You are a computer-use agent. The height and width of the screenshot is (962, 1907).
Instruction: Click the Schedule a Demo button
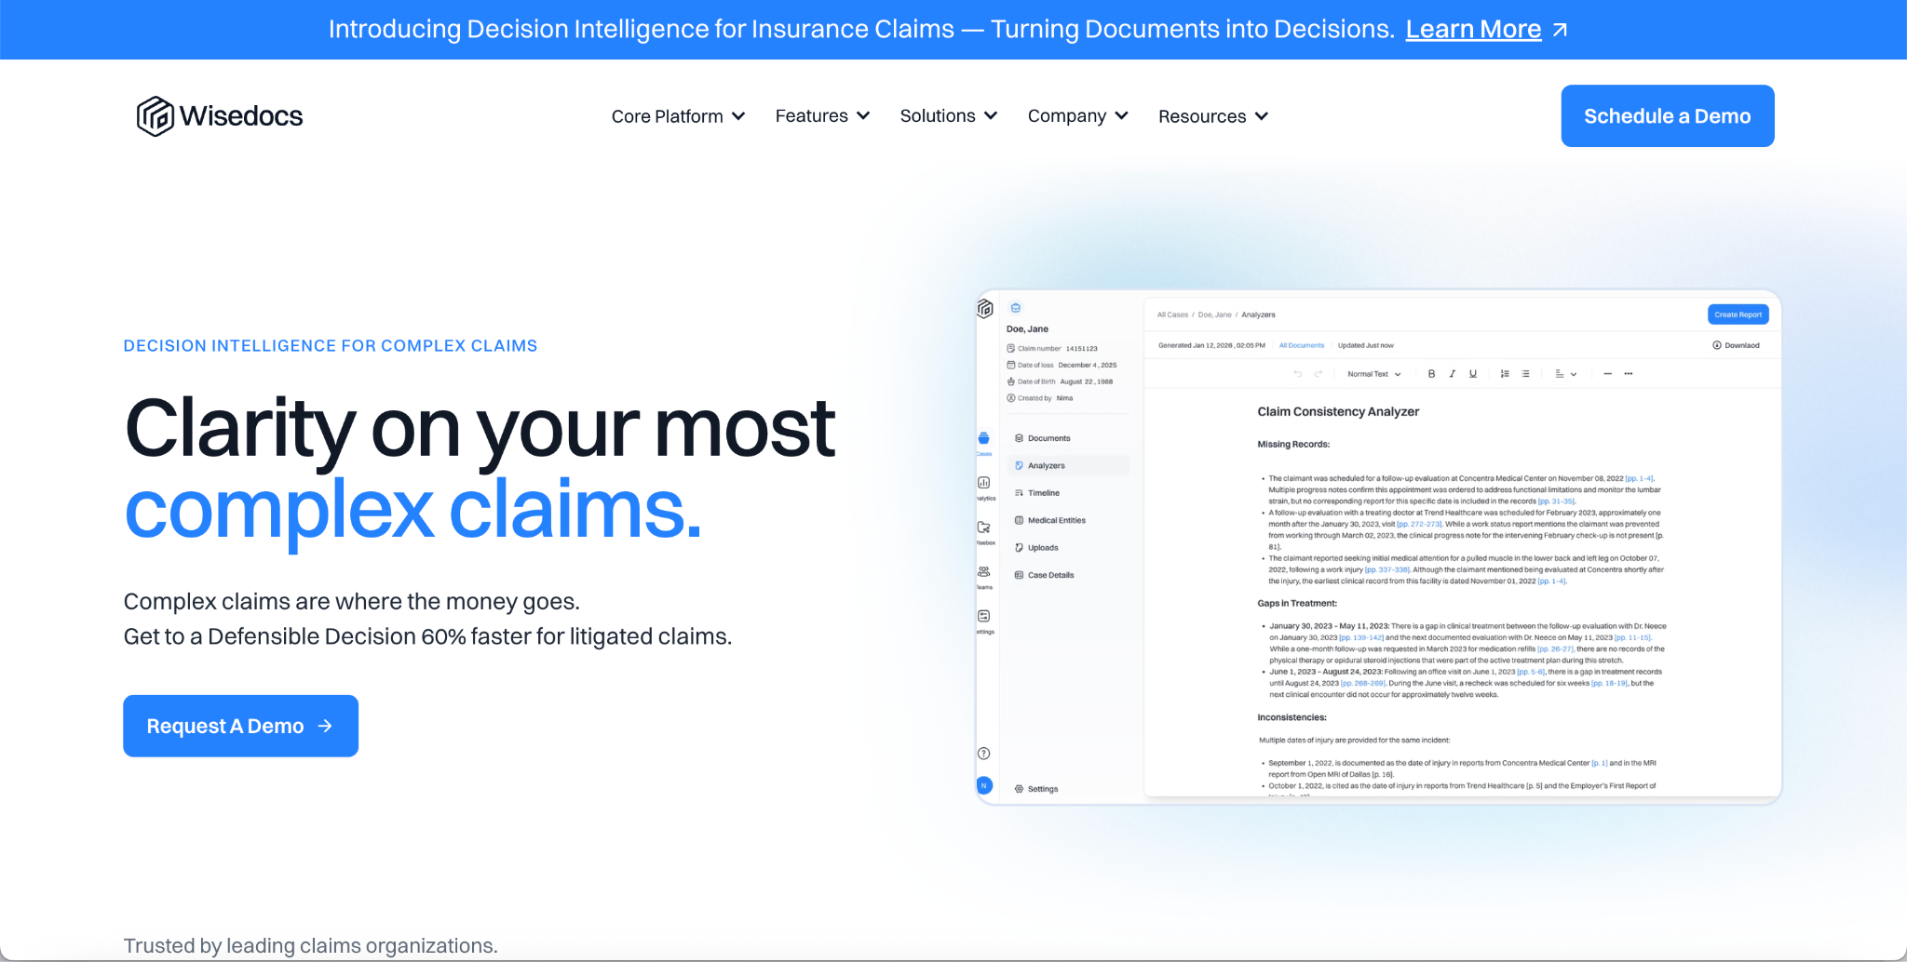click(x=1668, y=116)
